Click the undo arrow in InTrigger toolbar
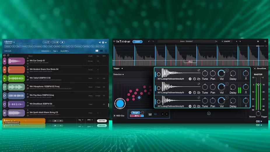Image resolution: width=270 pixels, height=152 pixels. click(149, 41)
